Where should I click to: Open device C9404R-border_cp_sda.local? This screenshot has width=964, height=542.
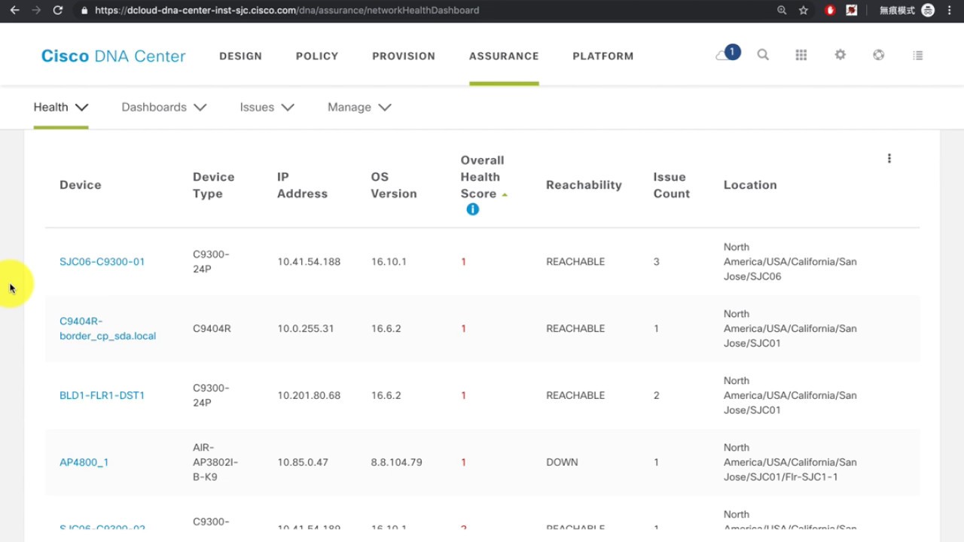click(x=108, y=328)
